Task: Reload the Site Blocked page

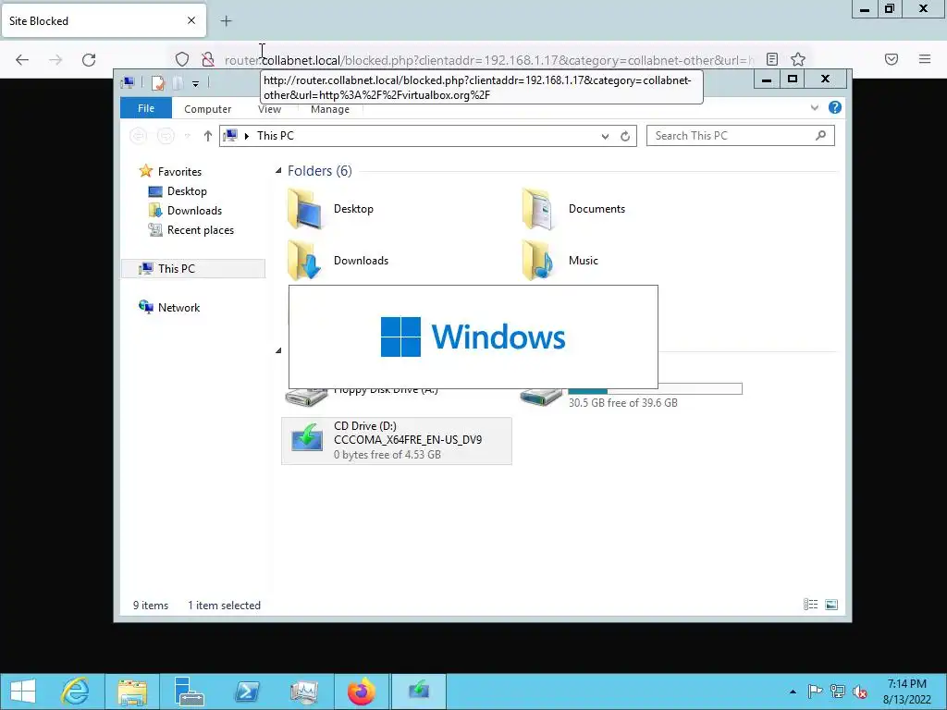Action: pyautogui.click(x=89, y=59)
